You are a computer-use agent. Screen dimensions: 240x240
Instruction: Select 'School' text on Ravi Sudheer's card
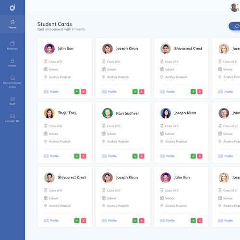[x=111, y=134]
